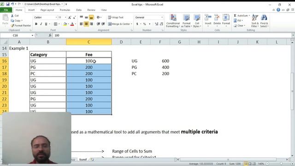The image size is (295, 166).
Task: Click the Merge & Center button
Action: point(119,24)
